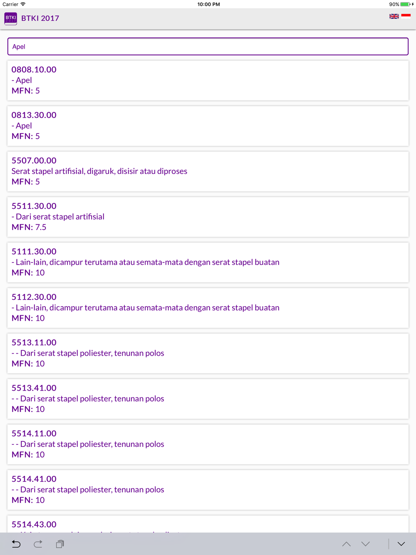
Task: Open result 0808.10.00 Apel
Action: (x=208, y=80)
